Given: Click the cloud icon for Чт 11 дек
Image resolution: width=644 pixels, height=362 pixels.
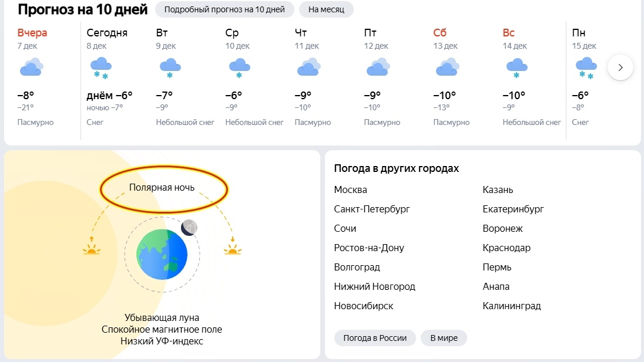Looking at the screenshot, I should (x=308, y=67).
